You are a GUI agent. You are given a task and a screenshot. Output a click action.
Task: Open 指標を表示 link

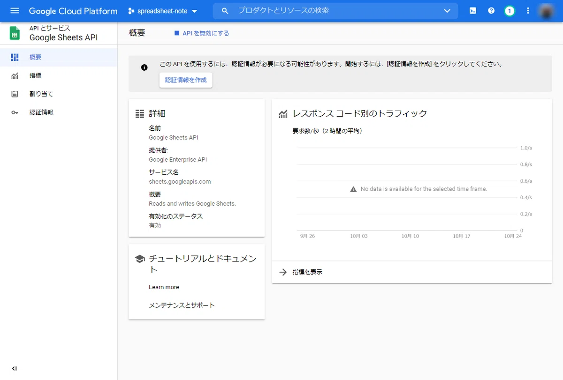click(x=307, y=272)
